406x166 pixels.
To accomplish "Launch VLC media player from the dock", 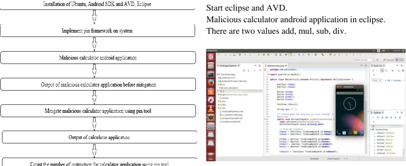I will point(211,108).
